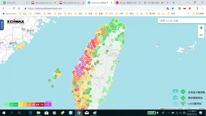Open Windows taskbar search
Screen dimensions: 206x116
click(11, 113)
